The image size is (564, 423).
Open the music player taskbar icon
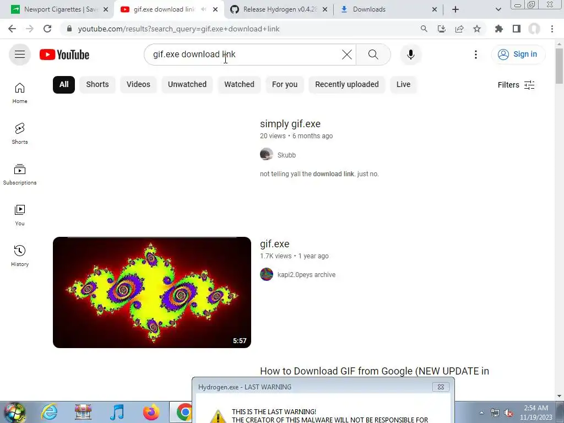(117, 412)
